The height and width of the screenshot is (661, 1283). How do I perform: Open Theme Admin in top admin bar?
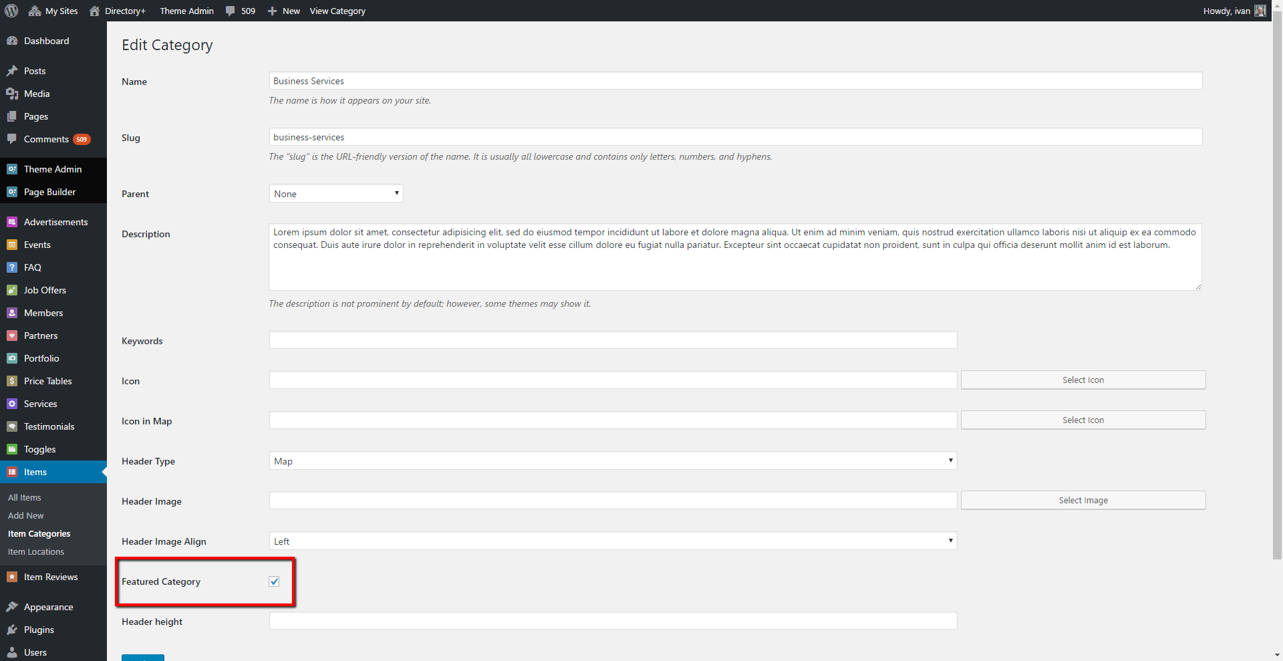pyautogui.click(x=187, y=11)
